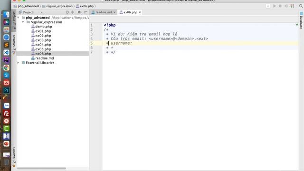Select demo.php in project tree
304x171 pixels.
pos(44,27)
